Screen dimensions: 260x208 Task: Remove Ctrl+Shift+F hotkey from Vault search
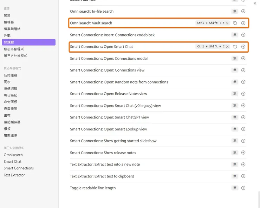click(x=227, y=23)
